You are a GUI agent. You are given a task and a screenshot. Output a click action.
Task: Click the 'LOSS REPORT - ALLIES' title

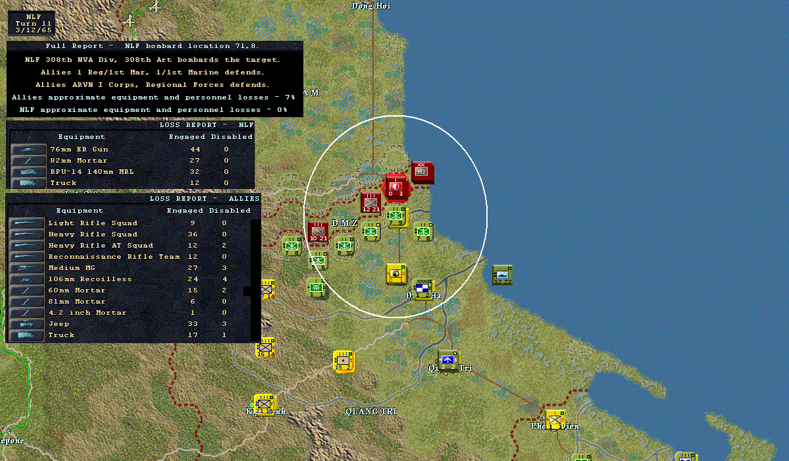coord(204,198)
